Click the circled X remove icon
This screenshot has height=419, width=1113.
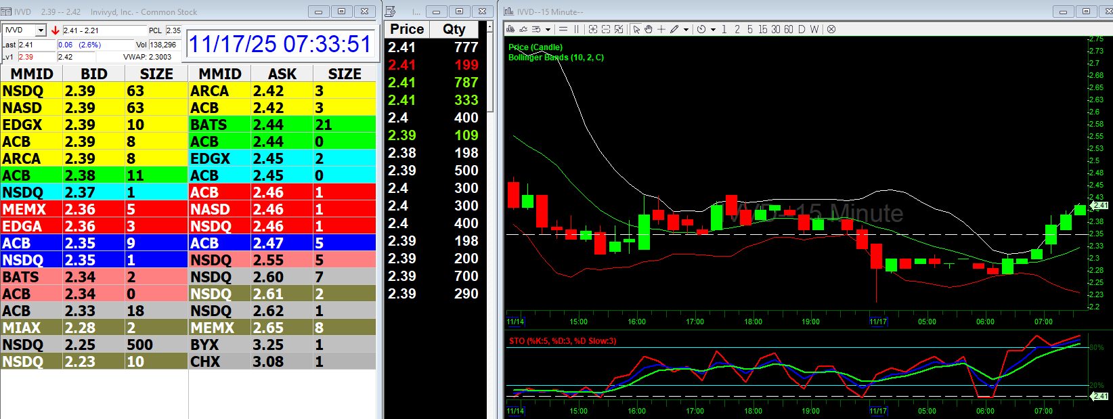tap(831, 29)
